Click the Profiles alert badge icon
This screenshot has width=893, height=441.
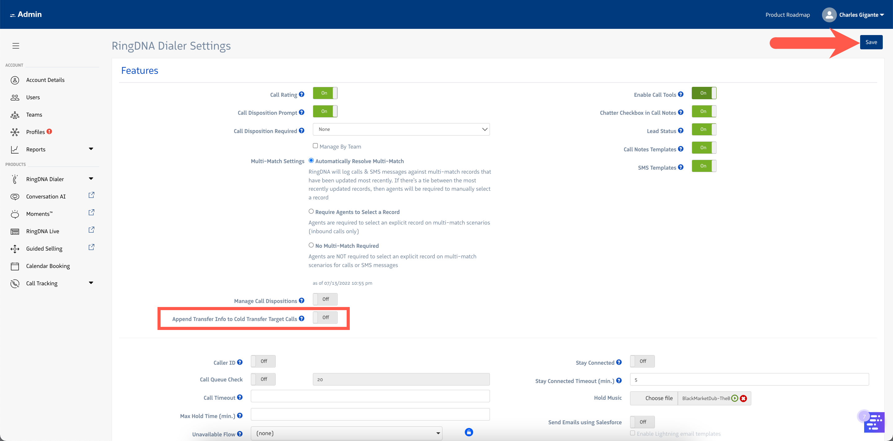(49, 131)
